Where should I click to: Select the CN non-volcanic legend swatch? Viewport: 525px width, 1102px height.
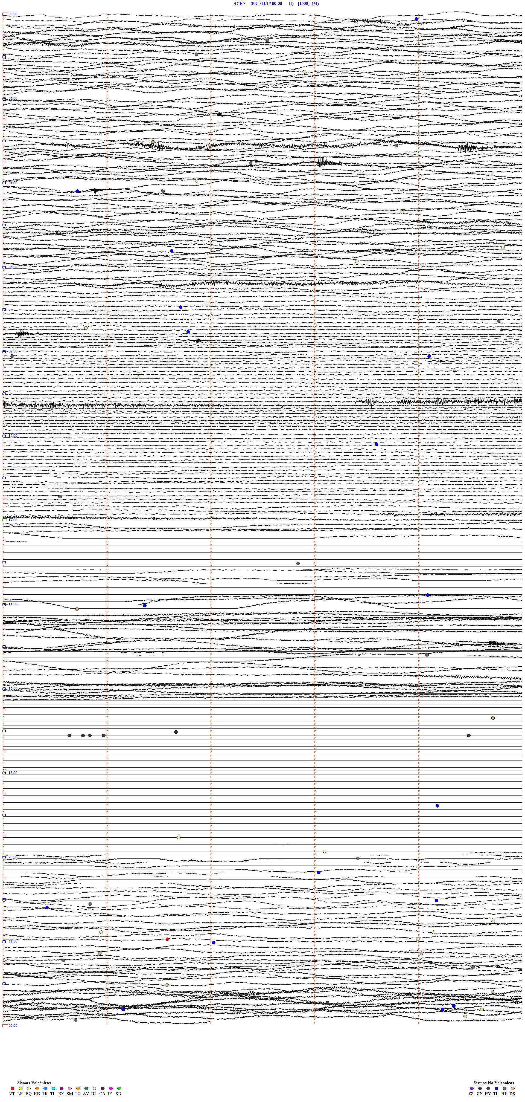[x=480, y=1088]
